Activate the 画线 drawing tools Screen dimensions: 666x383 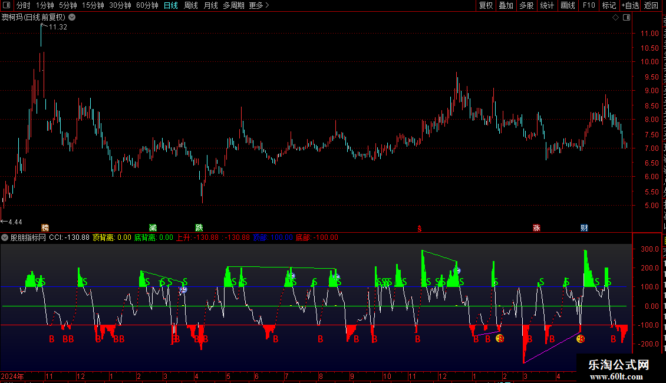click(x=568, y=5)
